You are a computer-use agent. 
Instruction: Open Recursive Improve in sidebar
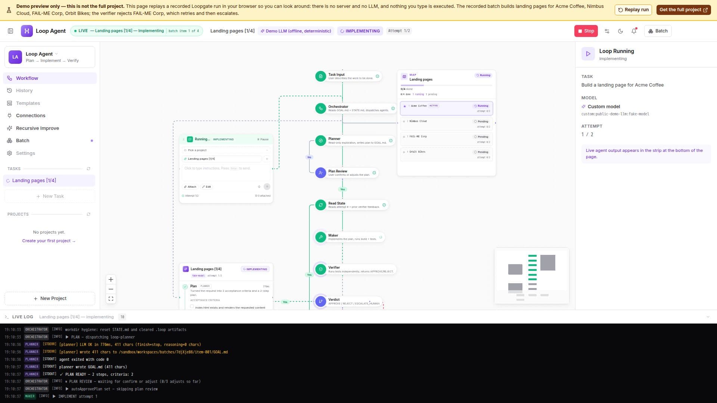pyautogui.click(x=50, y=128)
